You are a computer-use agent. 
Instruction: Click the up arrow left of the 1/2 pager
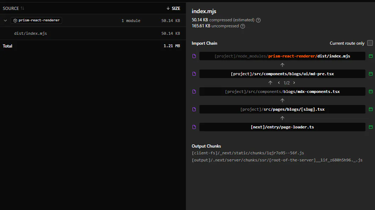tap(270, 83)
